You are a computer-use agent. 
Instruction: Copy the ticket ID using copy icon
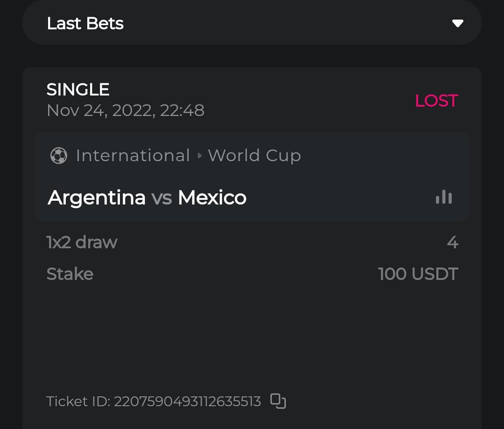click(x=278, y=401)
